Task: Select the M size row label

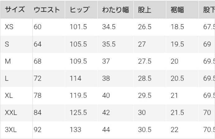Action: click(8, 61)
